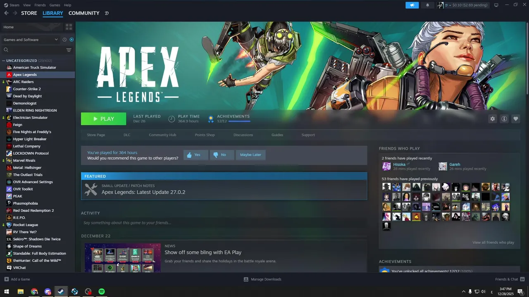Open Friends & Chat panel

pyautogui.click(x=510, y=279)
